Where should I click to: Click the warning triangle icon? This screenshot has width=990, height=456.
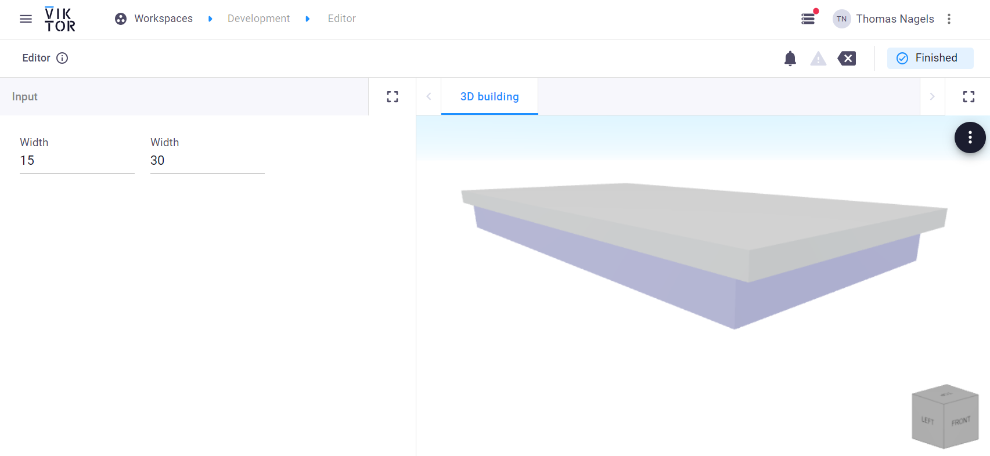(x=818, y=59)
